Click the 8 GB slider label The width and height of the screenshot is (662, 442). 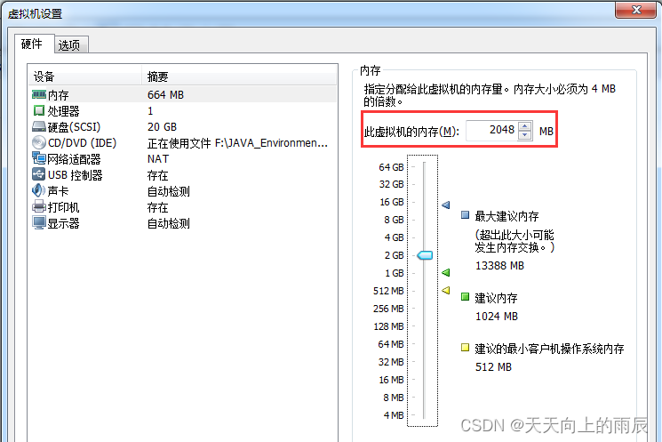(x=394, y=220)
